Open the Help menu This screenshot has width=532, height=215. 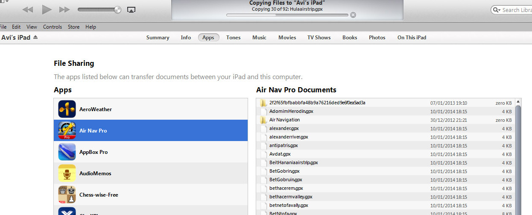[x=91, y=27]
